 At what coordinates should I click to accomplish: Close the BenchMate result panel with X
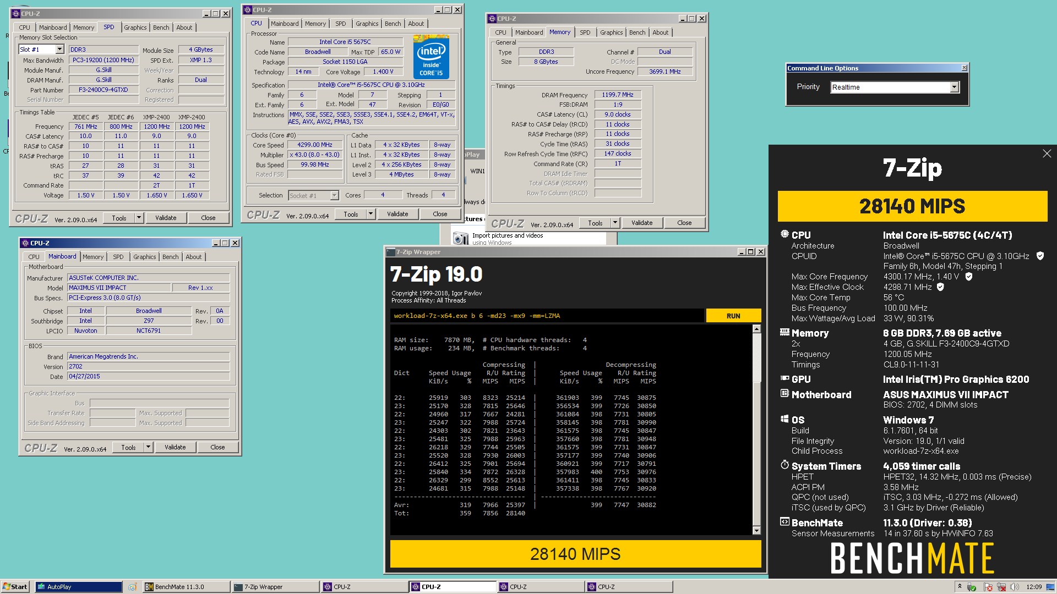click(x=1047, y=154)
